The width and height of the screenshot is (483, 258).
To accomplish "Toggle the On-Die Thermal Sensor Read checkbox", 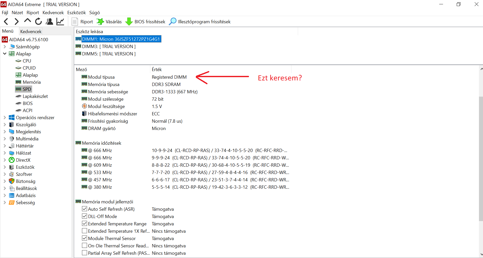I will pos(85,246).
